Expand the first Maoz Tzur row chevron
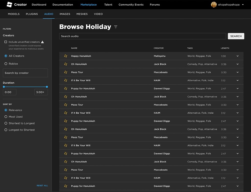This screenshot has height=192, width=251. [x=237, y=72]
